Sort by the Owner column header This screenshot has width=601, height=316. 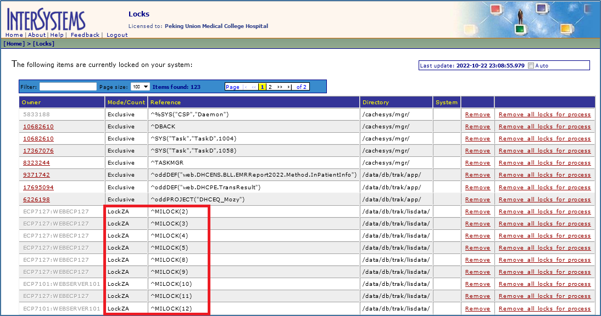tap(31, 102)
